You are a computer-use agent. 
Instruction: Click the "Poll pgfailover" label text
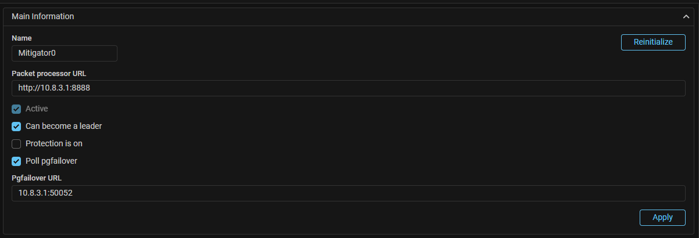[51, 161]
